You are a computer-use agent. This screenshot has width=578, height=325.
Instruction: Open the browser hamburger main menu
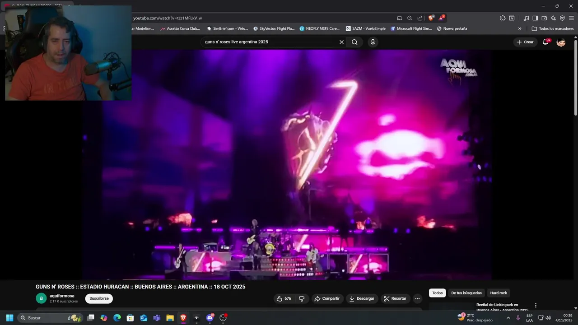tap(572, 18)
